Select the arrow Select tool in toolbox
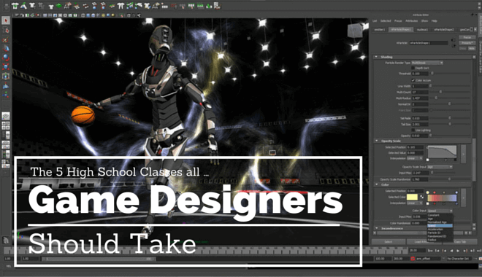Image resolution: width=482 pixels, height=277 pixels. point(6,20)
